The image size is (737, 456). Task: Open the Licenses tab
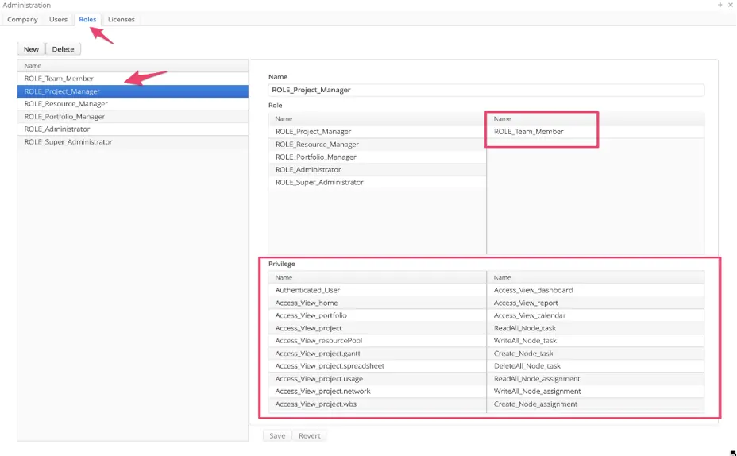(x=122, y=19)
